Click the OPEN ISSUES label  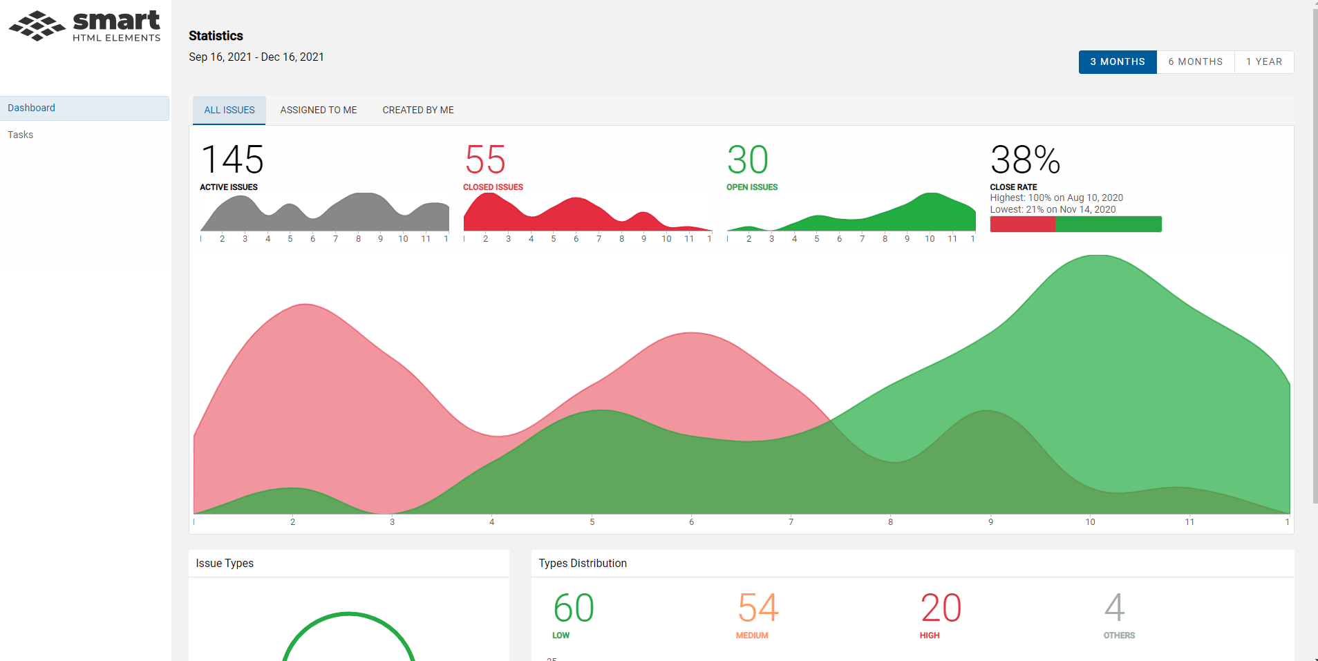pyautogui.click(x=752, y=187)
